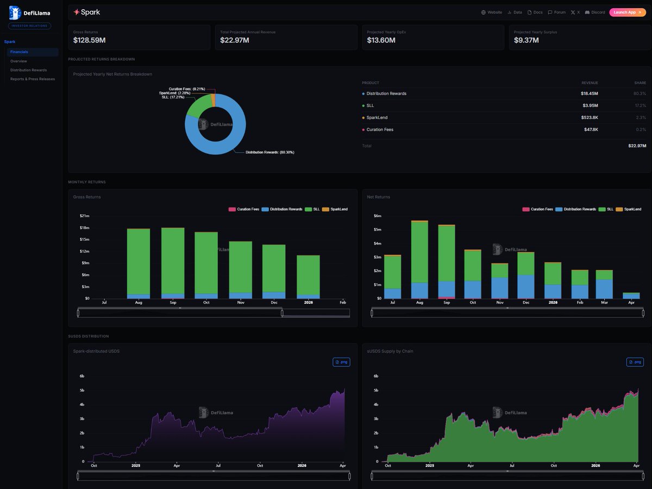Visit Spark's X (Twitter) profile icon

pos(573,12)
